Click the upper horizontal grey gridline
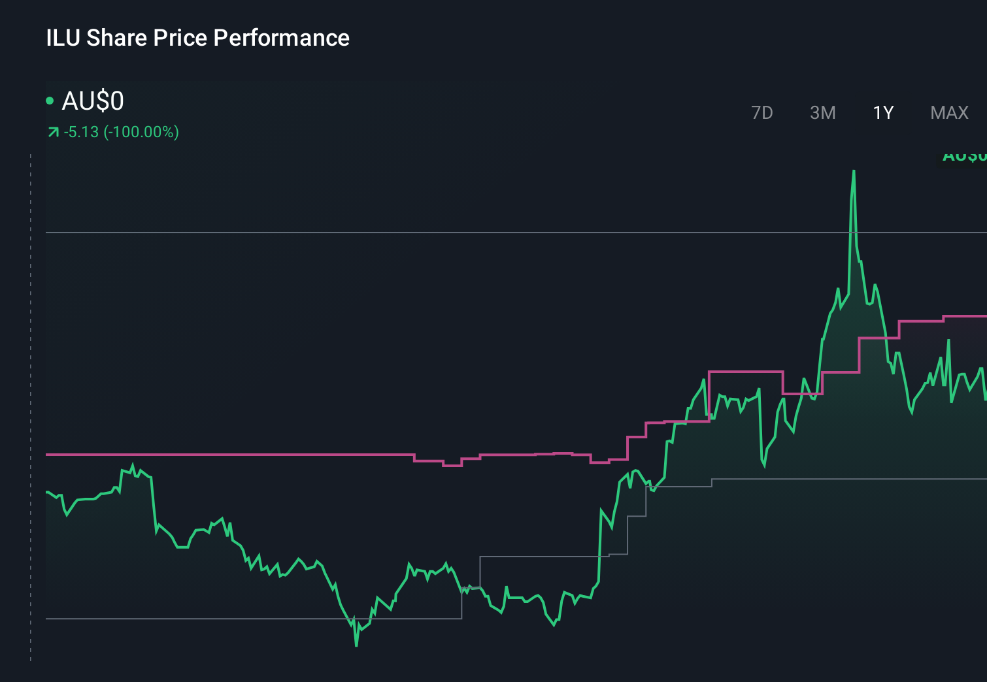Image resolution: width=987 pixels, height=682 pixels. (x=458, y=232)
